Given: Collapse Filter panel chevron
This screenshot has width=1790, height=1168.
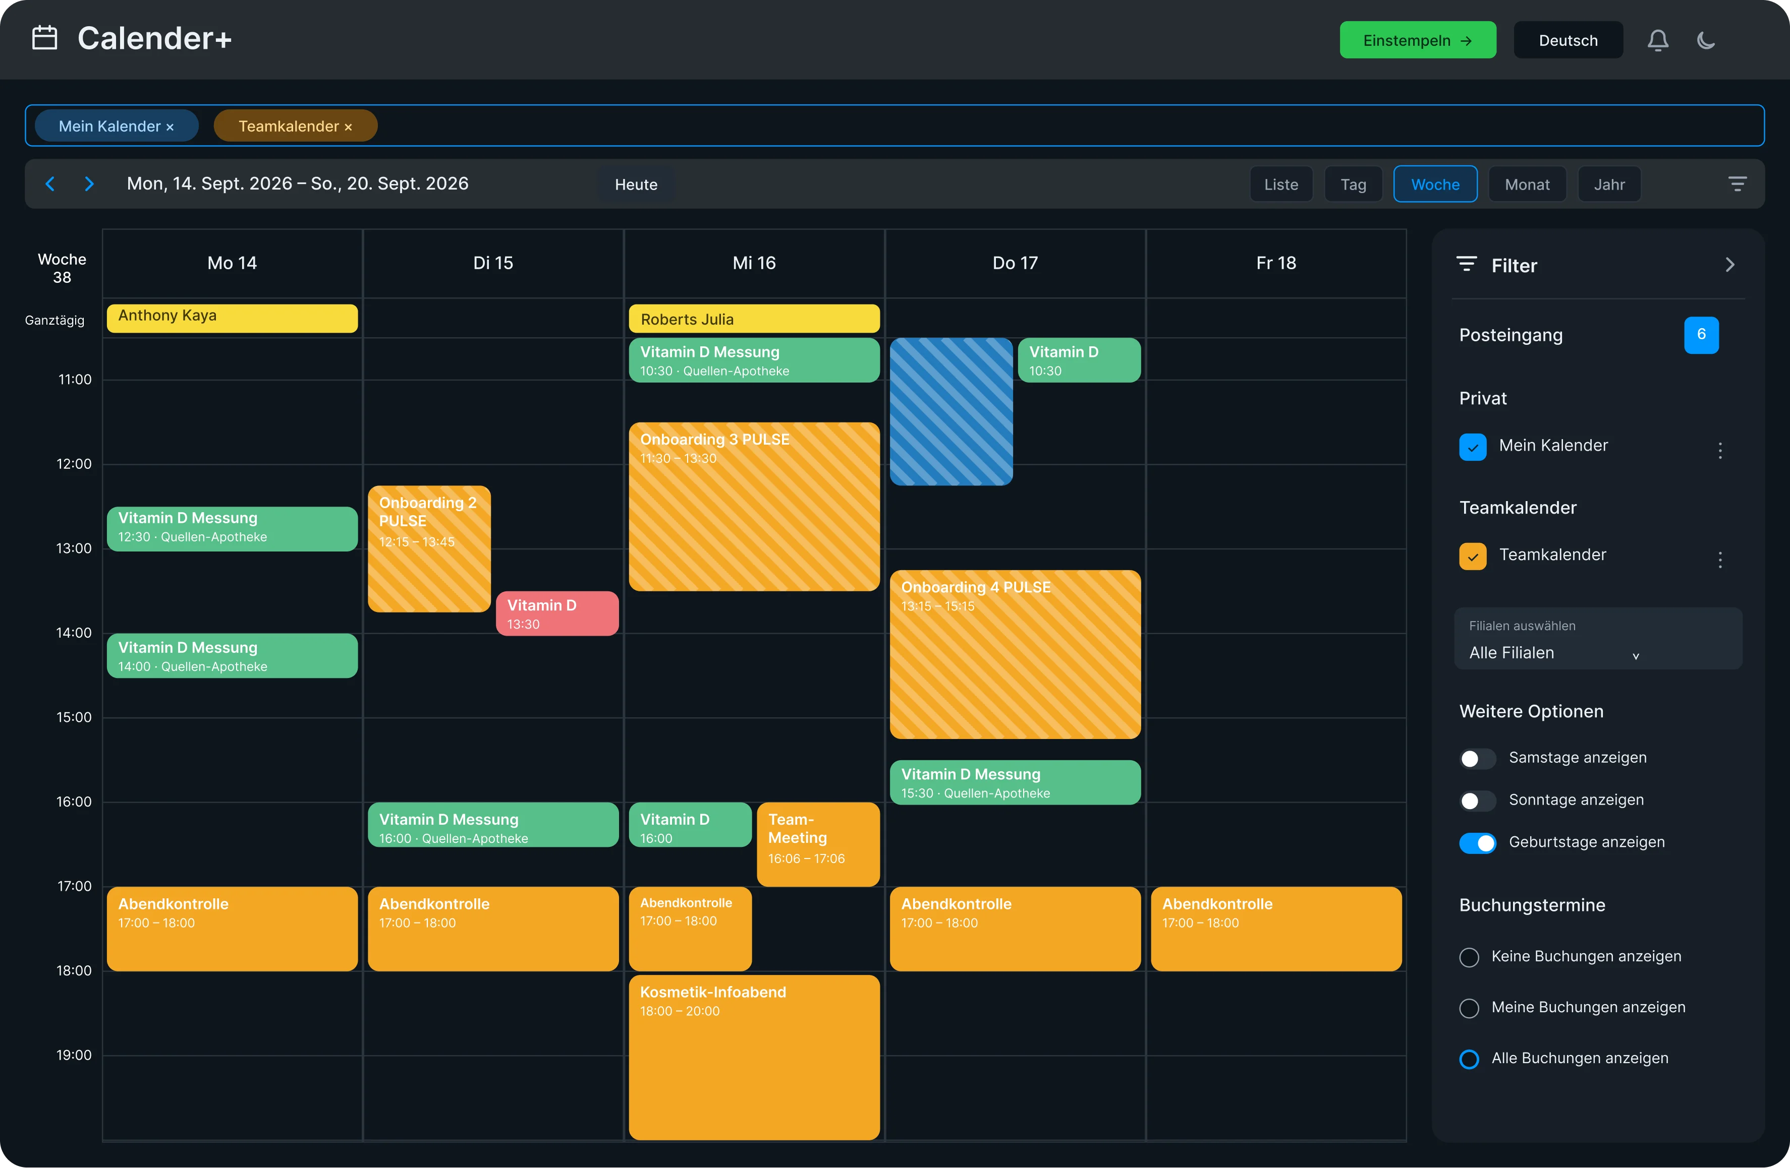Looking at the screenshot, I should tap(1730, 265).
